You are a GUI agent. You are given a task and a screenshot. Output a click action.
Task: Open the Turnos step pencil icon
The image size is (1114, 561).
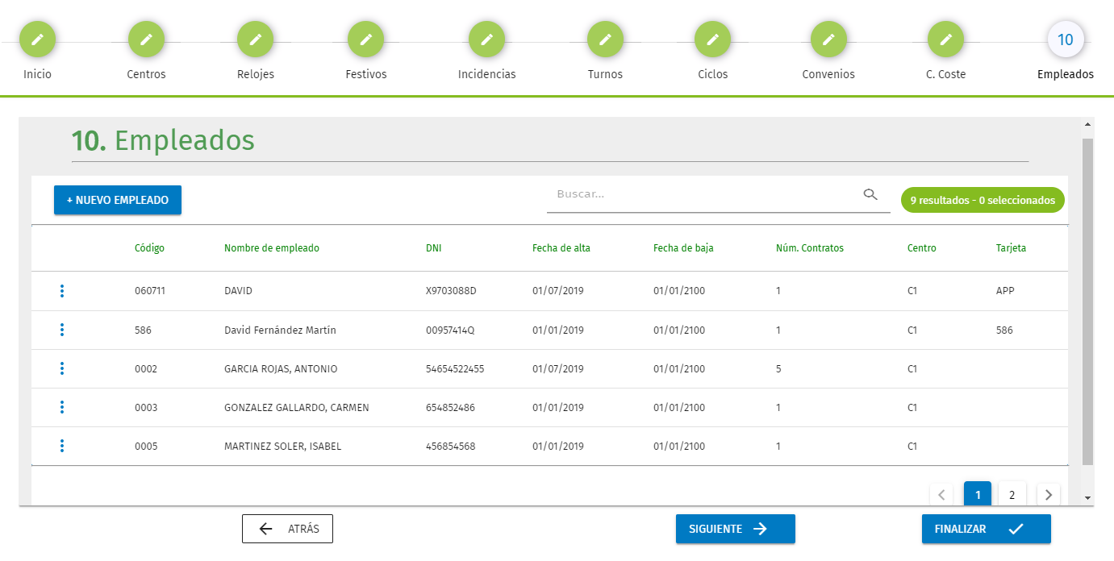(x=605, y=39)
